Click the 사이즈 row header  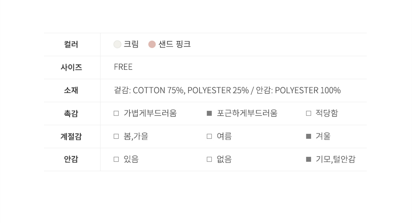pyautogui.click(x=71, y=67)
